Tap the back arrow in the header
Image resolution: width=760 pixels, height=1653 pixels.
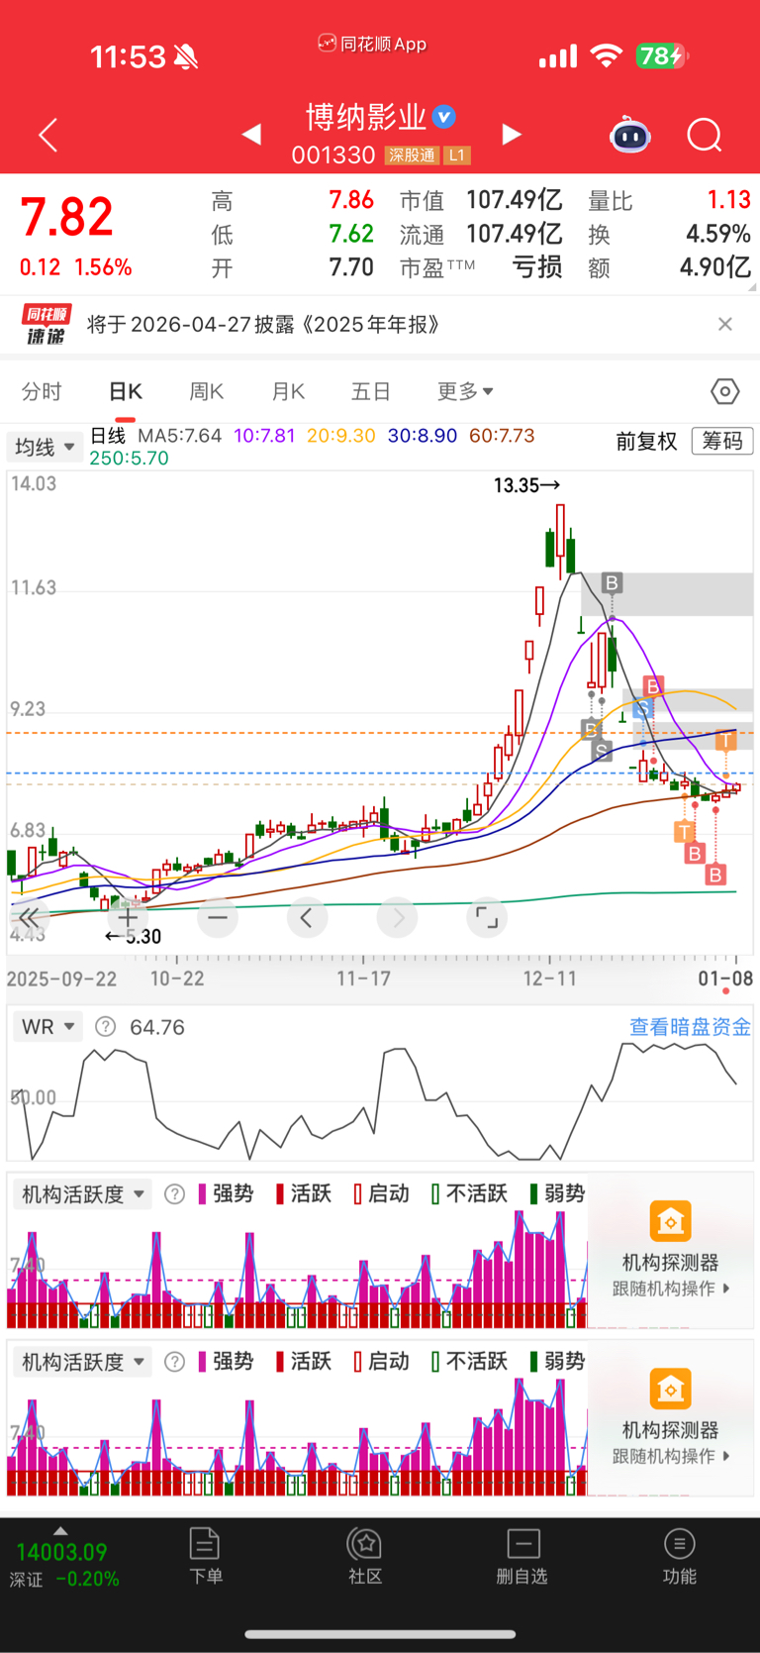click(47, 135)
